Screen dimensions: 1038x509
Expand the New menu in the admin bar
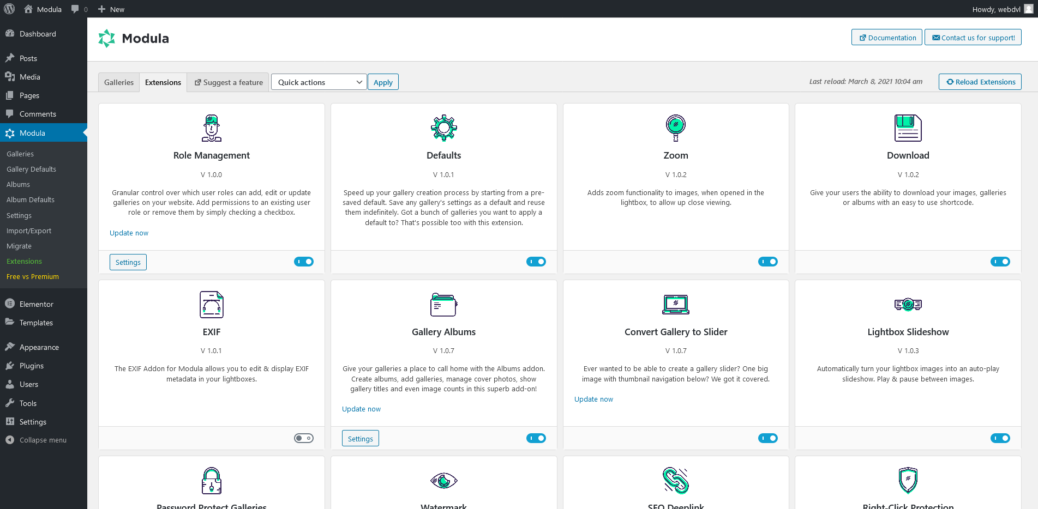(x=111, y=9)
